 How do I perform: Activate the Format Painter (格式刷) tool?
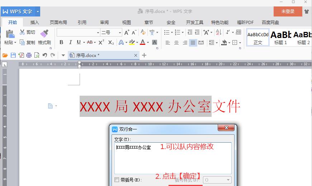coord(44,37)
